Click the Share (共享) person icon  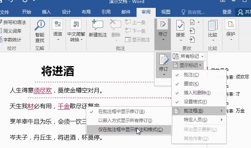pyautogui.click(x=240, y=12)
